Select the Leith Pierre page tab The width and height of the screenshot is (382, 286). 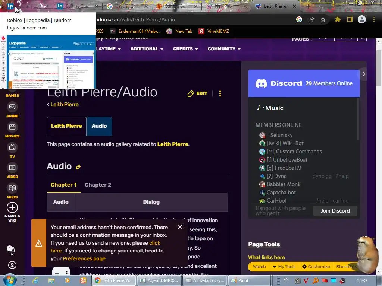(66, 126)
